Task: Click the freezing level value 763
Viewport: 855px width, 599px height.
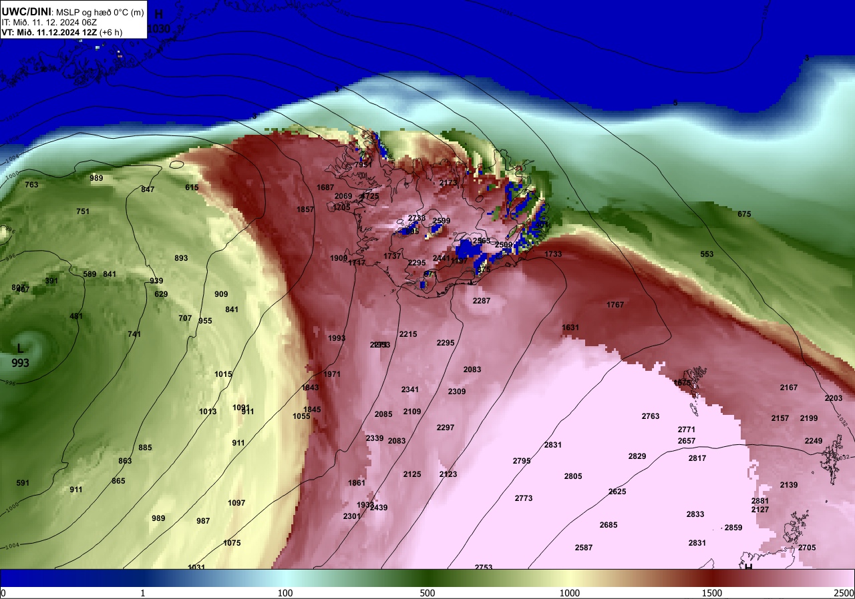Action: click(x=31, y=185)
